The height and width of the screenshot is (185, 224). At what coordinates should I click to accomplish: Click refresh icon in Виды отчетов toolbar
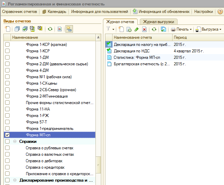pos(50,29)
